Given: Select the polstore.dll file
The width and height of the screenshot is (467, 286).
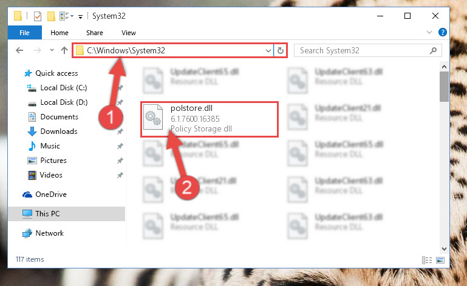Looking at the screenshot, I should pos(210,119).
